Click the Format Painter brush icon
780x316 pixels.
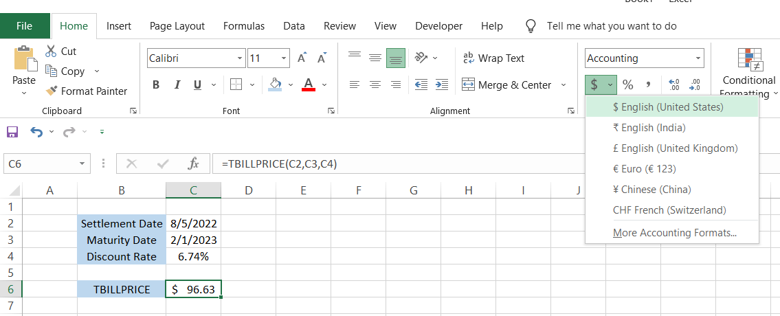[x=51, y=91]
